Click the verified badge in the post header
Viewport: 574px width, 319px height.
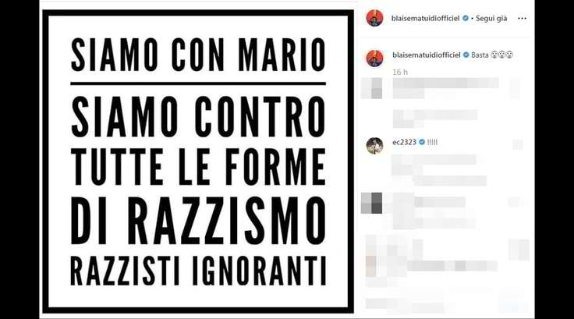tap(466, 18)
